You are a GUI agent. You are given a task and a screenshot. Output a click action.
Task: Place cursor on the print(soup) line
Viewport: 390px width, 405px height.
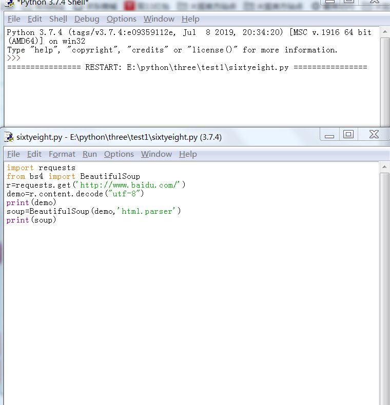point(31,220)
